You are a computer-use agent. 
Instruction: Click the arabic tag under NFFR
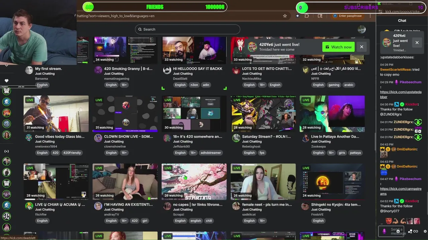pyautogui.click(x=349, y=85)
